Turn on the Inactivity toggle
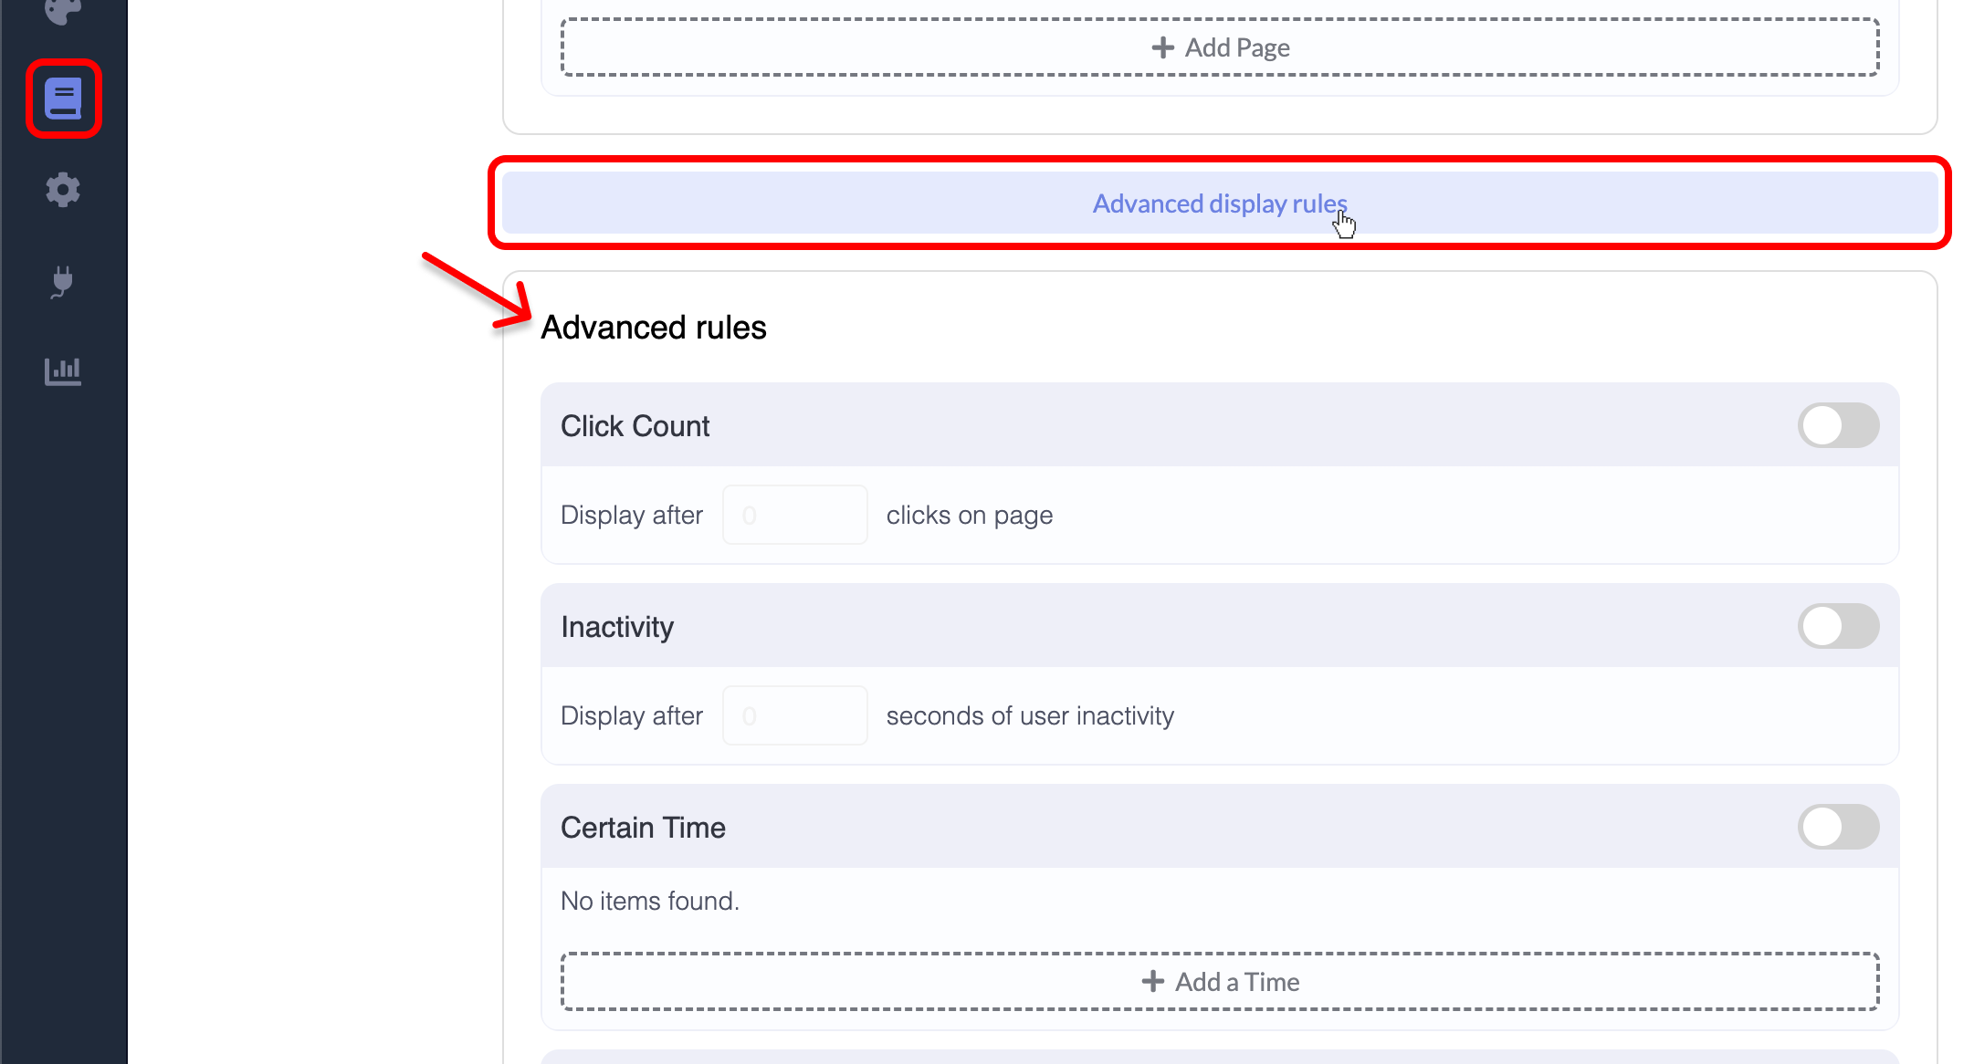Image resolution: width=1974 pixels, height=1064 pixels. click(1839, 626)
